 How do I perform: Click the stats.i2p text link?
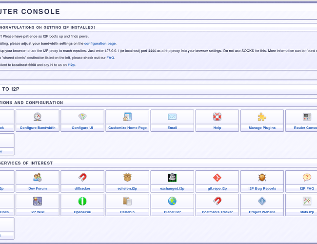[x=307, y=212]
